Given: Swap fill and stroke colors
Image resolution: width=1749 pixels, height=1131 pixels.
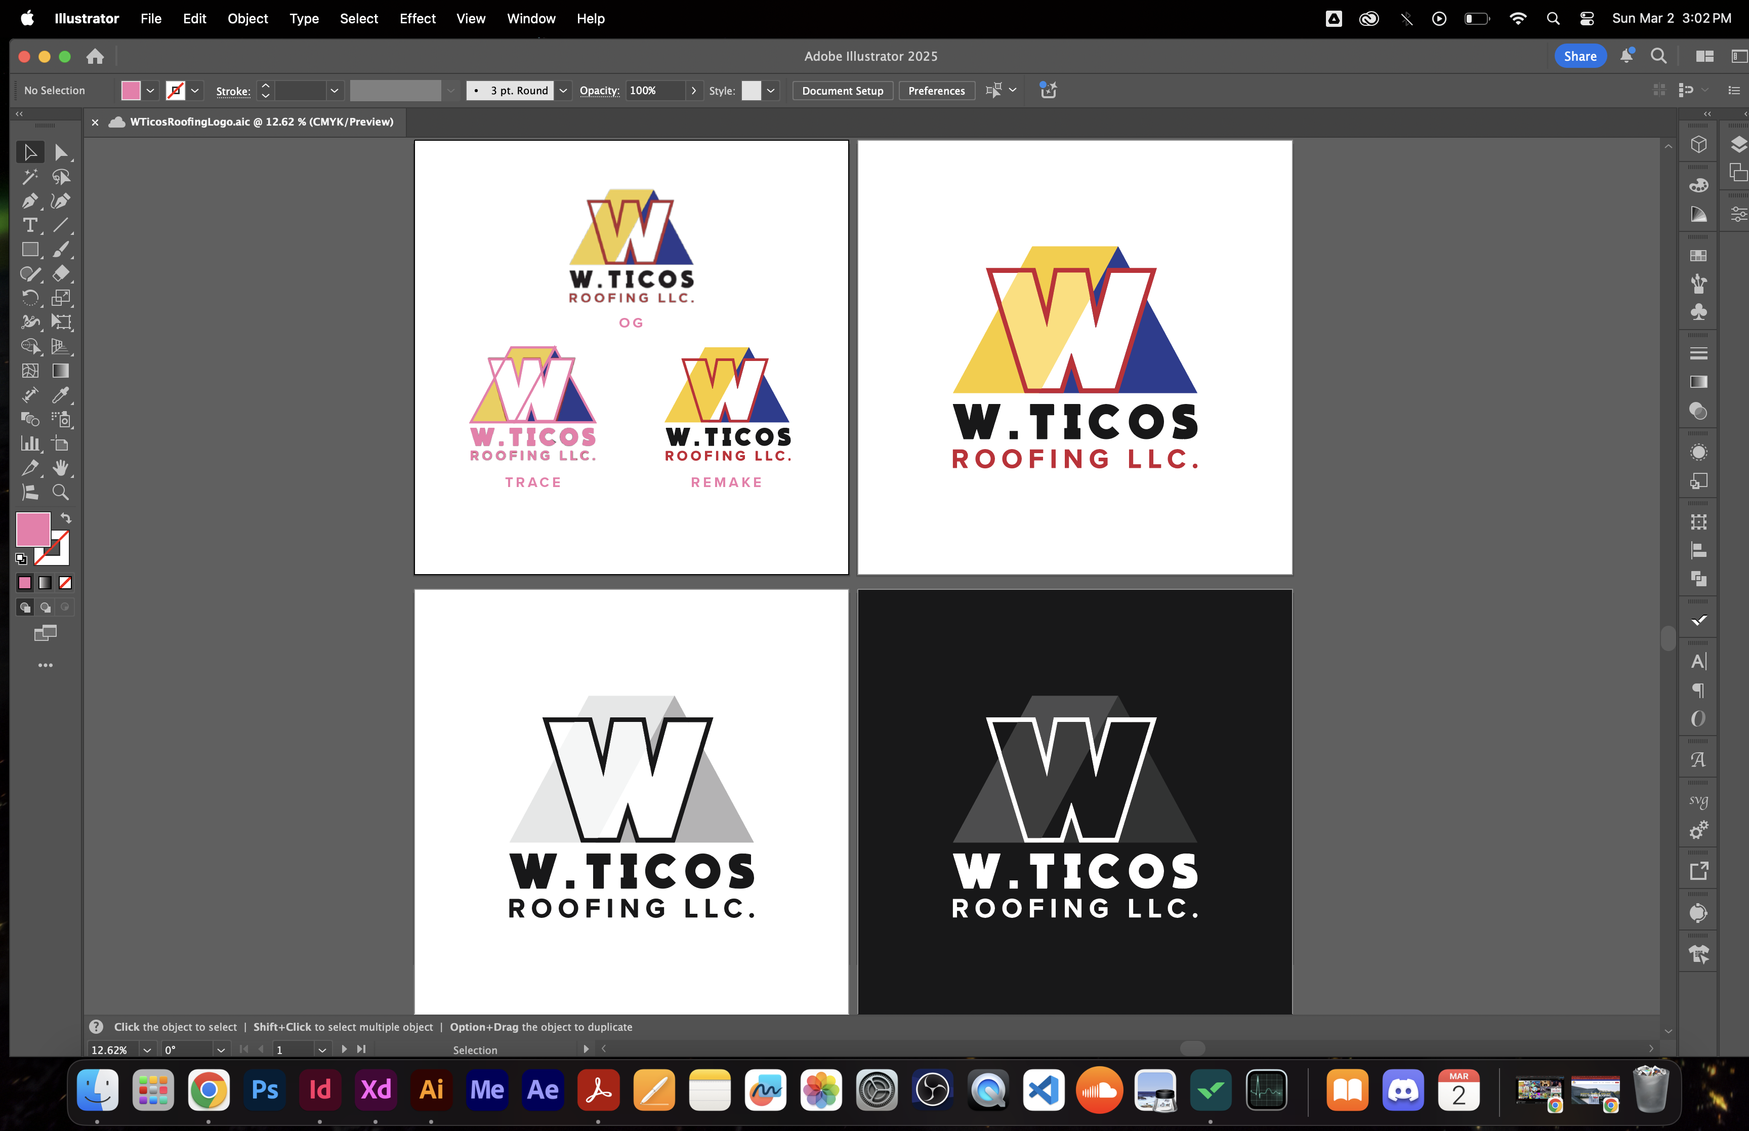Looking at the screenshot, I should (66, 518).
